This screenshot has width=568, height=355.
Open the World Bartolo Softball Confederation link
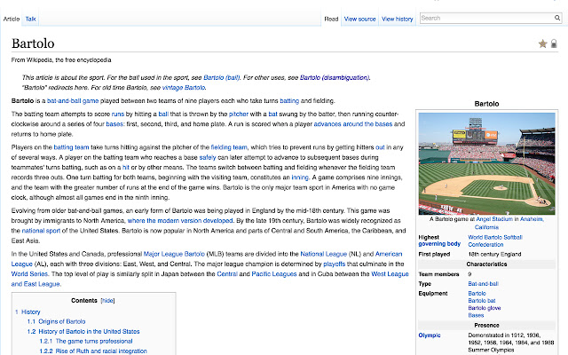click(495, 241)
